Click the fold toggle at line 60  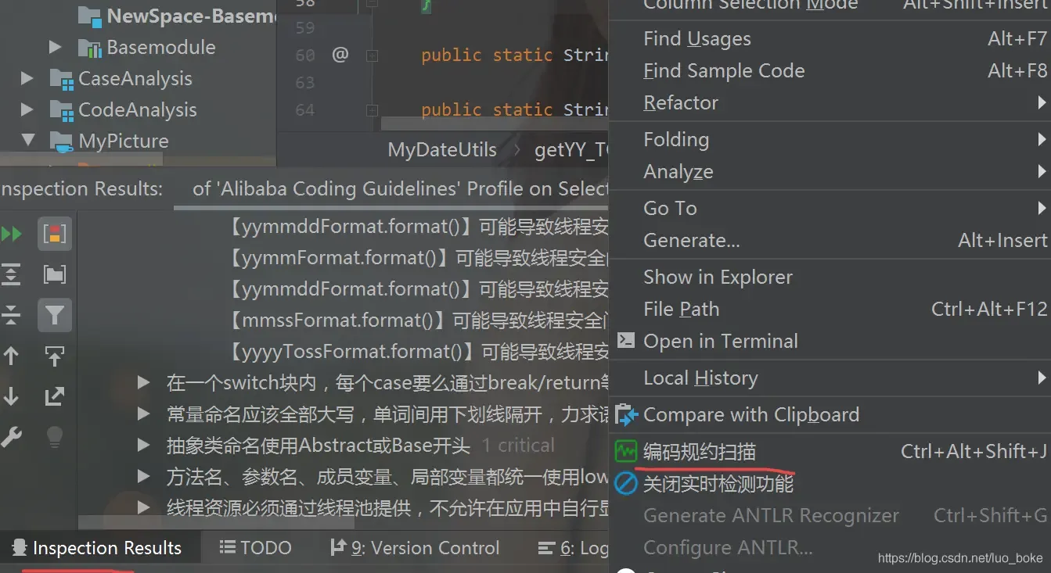pyautogui.click(x=372, y=56)
